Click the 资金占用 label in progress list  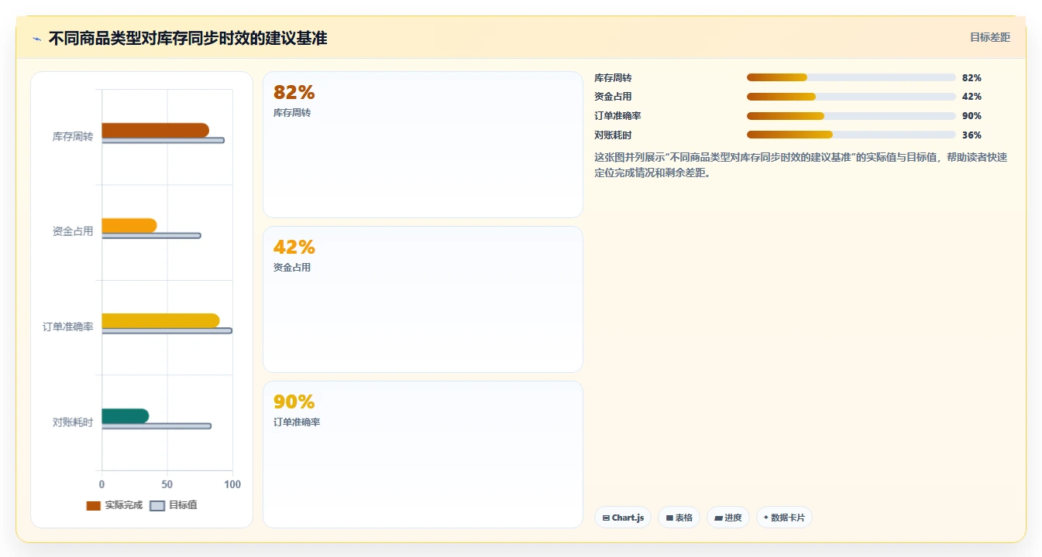pyautogui.click(x=613, y=97)
